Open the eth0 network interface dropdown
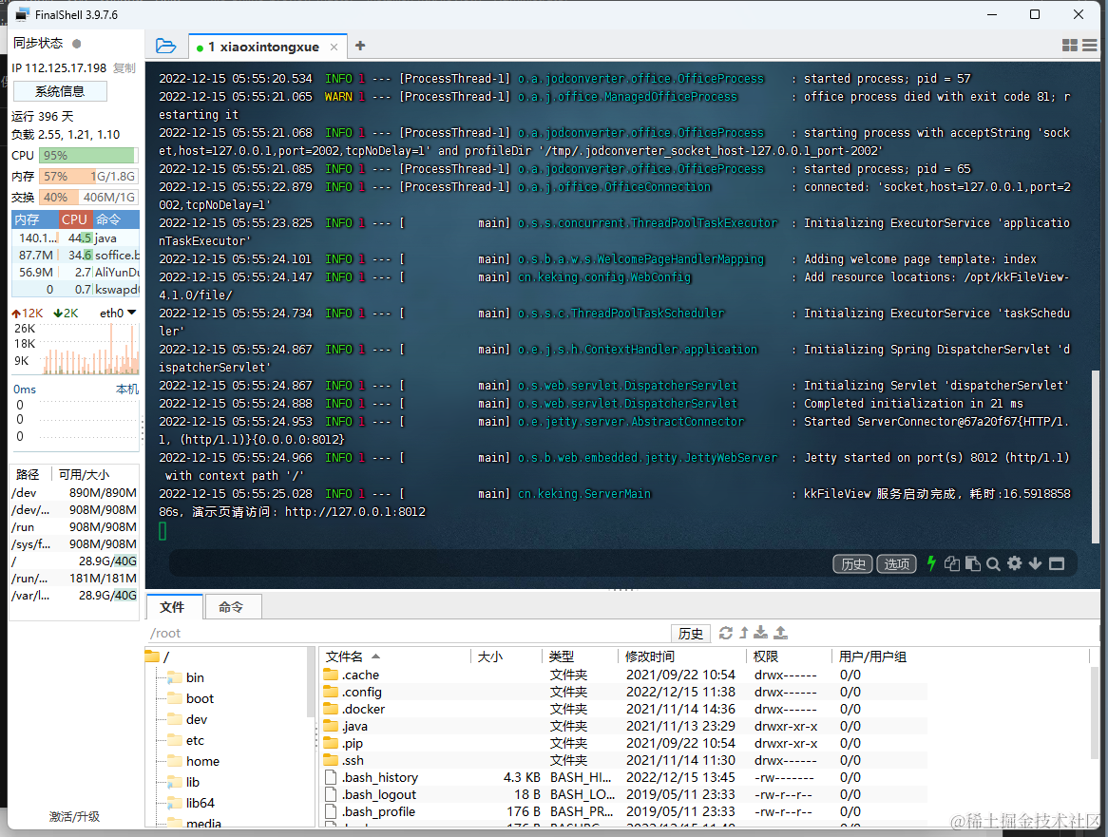1108x837 pixels. 117,313
